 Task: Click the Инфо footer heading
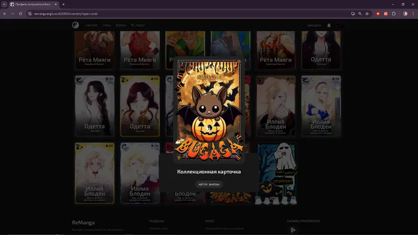209,221
